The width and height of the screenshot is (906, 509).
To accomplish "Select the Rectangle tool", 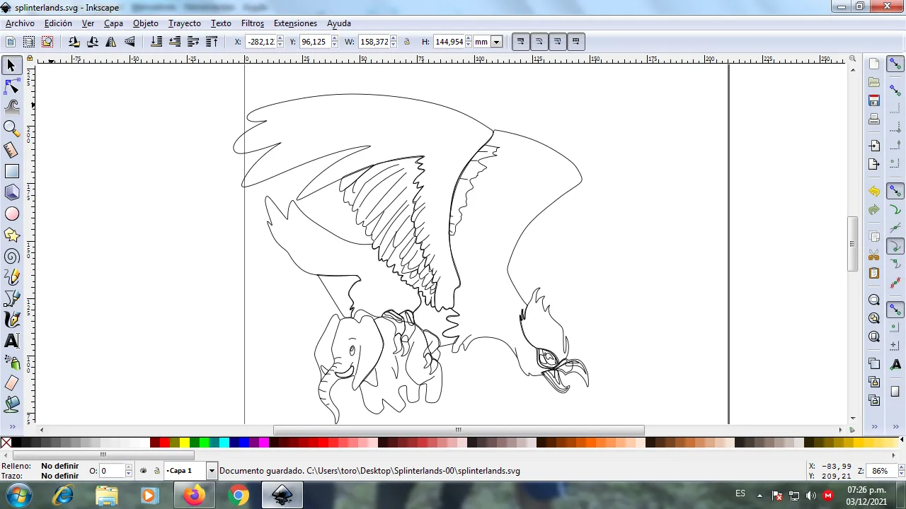I will (x=11, y=171).
